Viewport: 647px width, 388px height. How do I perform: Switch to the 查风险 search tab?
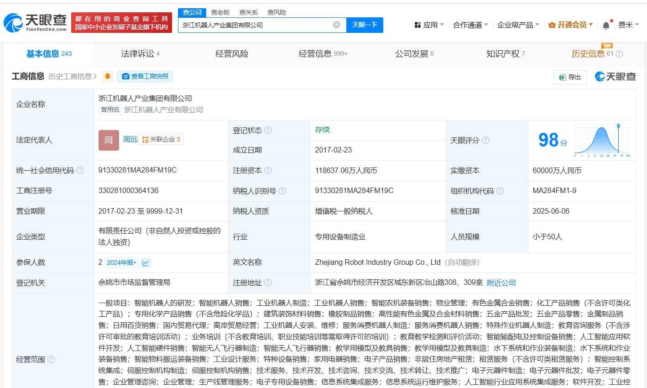tap(277, 12)
